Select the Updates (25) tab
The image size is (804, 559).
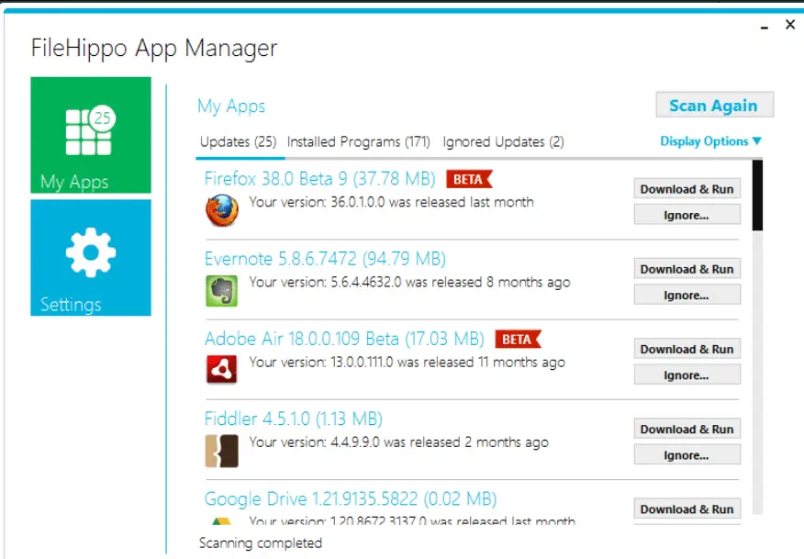[x=238, y=142]
